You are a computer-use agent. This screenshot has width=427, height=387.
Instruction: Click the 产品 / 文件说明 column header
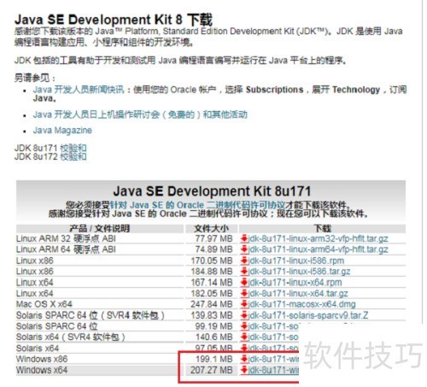pos(100,228)
